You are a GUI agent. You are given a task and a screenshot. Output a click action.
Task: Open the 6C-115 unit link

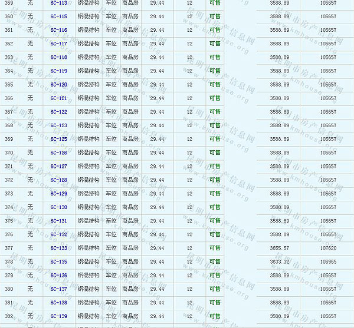(x=58, y=16)
